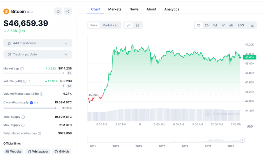Click the USD currency label
The image size is (266, 154).
(250, 127)
